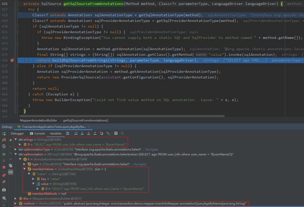The height and width of the screenshot is (207, 304).
Task: Click the Trace Current Stream Chain icon
Action: click(122, 133)
